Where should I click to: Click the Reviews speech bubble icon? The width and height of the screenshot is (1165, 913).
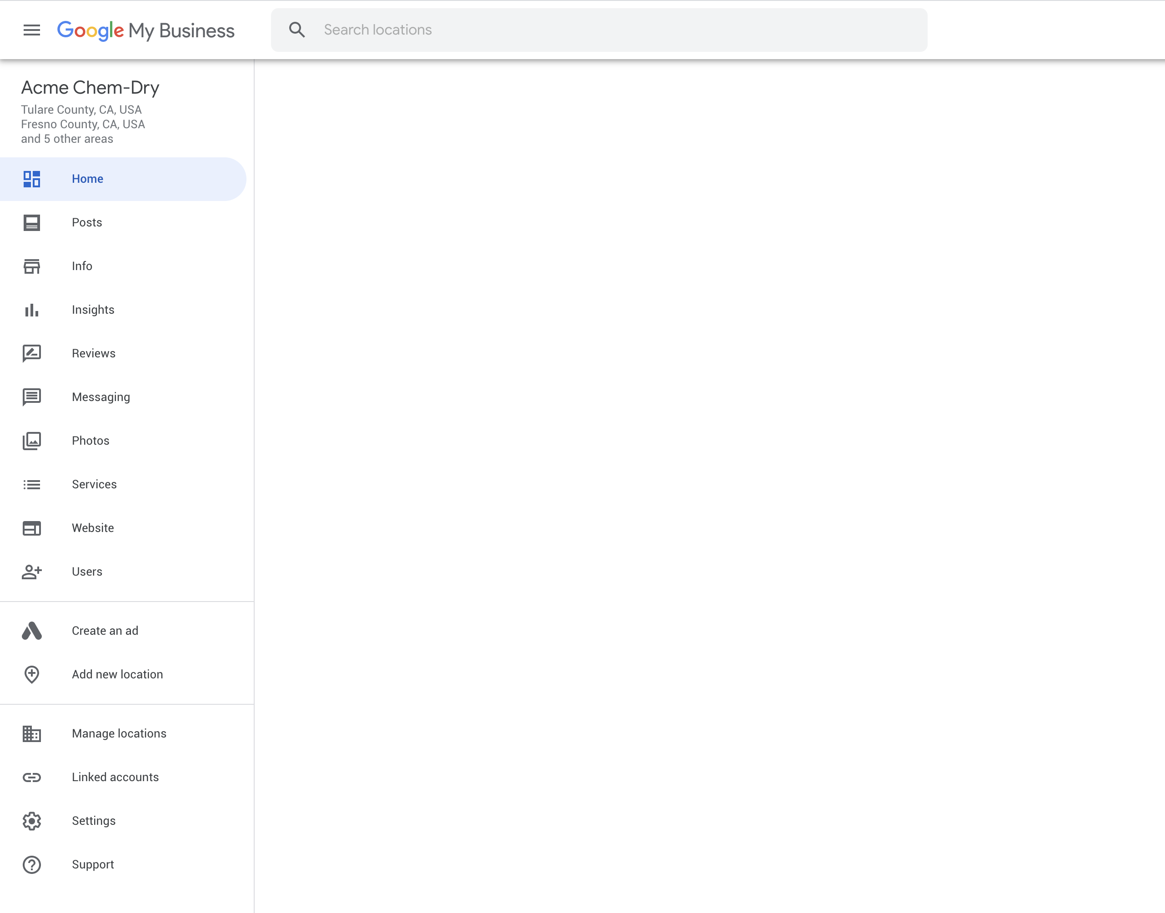click(31, 353)
